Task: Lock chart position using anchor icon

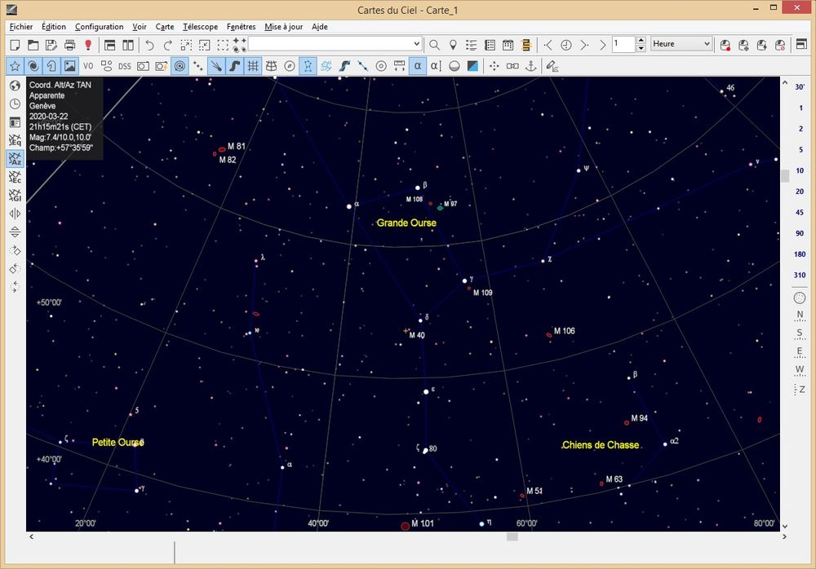Action: (530, 67)
